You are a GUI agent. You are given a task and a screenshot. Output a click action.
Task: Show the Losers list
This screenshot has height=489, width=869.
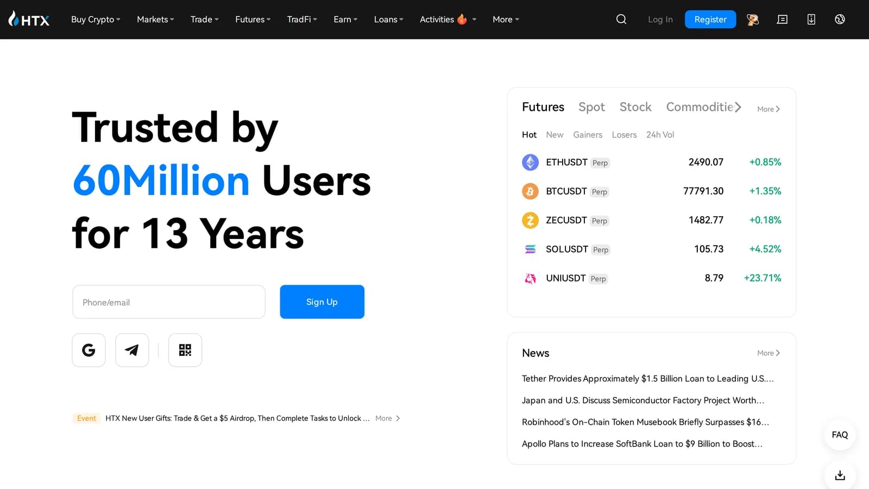(x=624, y=135)
